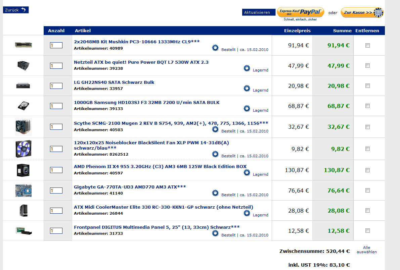The height and width of the screenshot is (270, 400).
Task: Click the 130,87 € green sum value
Action: coord(337,170)
